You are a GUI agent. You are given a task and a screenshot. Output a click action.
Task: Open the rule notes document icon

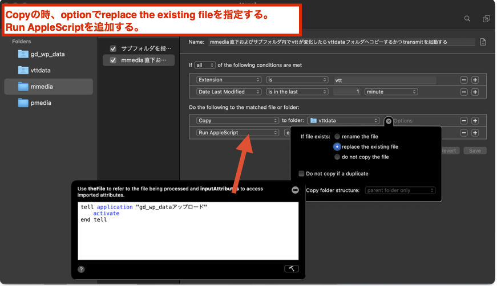pos(483,42)
